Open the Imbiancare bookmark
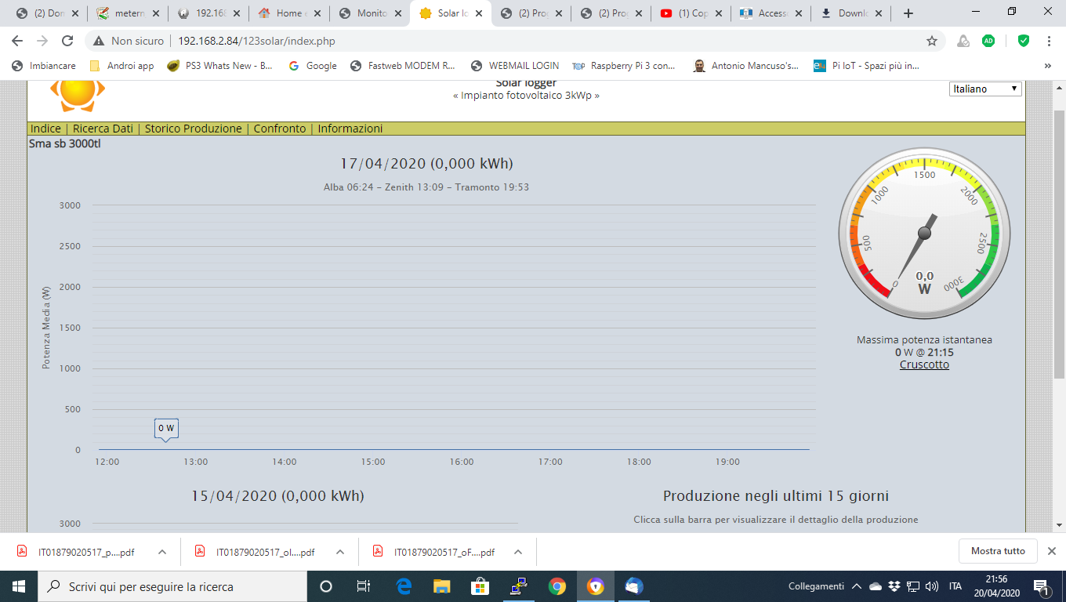 pos(44,66)
